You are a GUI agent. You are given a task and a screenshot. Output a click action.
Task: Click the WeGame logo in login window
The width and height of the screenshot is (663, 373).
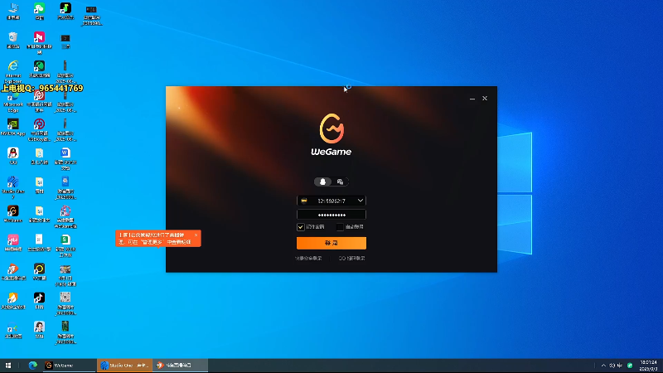tap(331, 134)
